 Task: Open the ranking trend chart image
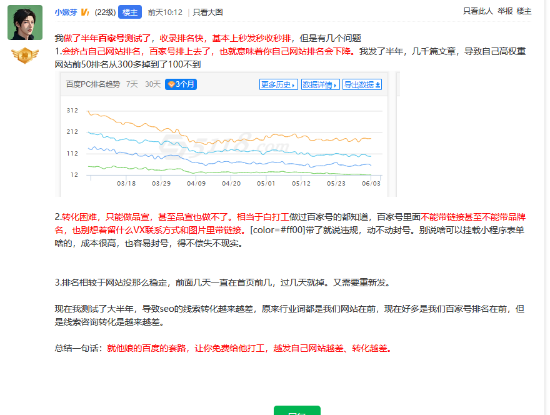pyautogui.click(x=227, y=134)
